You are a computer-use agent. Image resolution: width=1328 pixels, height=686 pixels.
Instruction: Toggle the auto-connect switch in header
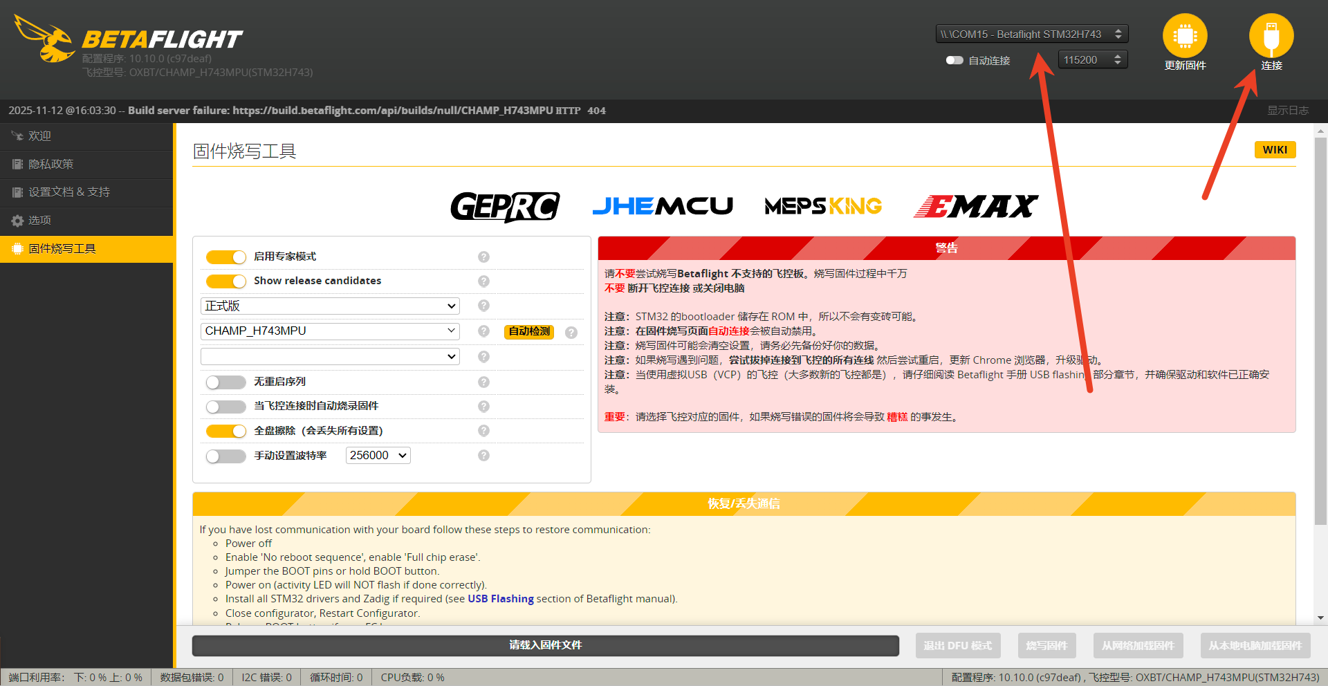coord(954,60)
